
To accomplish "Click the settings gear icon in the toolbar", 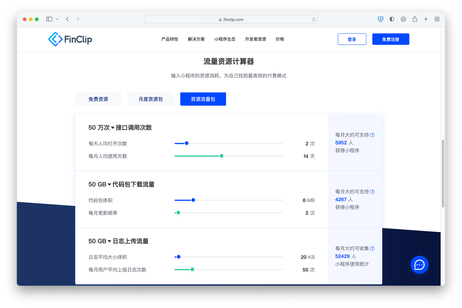I will 403,19.
